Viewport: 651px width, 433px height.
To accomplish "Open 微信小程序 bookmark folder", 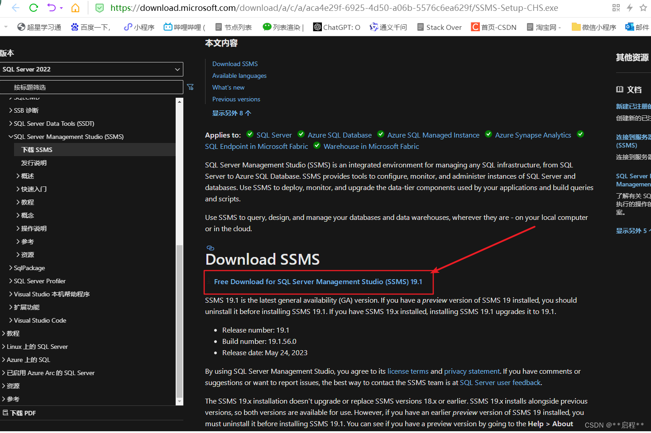I will [594, 27].
